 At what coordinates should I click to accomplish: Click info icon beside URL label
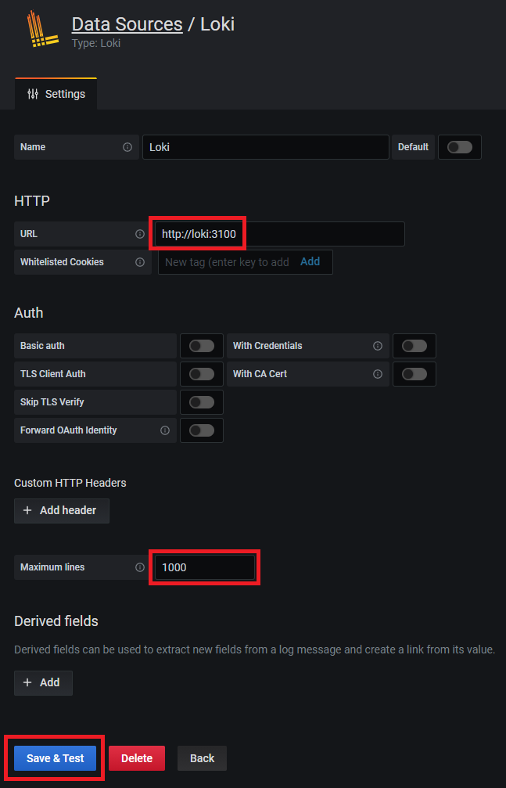click(x=140, y=234)
